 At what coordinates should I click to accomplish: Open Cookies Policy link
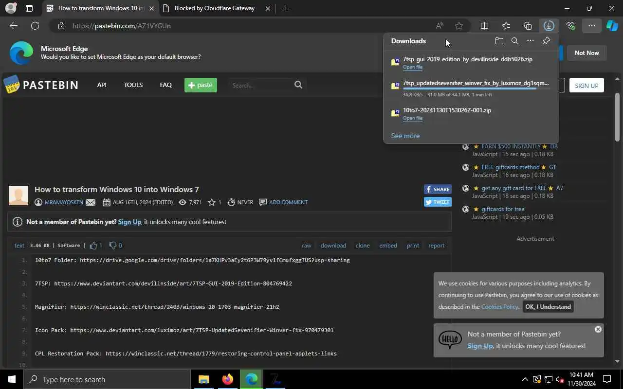tap(499, 307)
